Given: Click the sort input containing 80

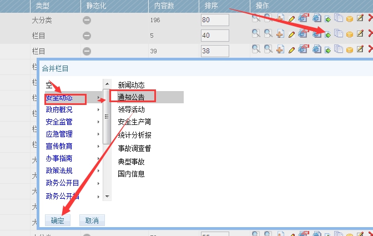Looking at the screenshot, I should [214, 21].
